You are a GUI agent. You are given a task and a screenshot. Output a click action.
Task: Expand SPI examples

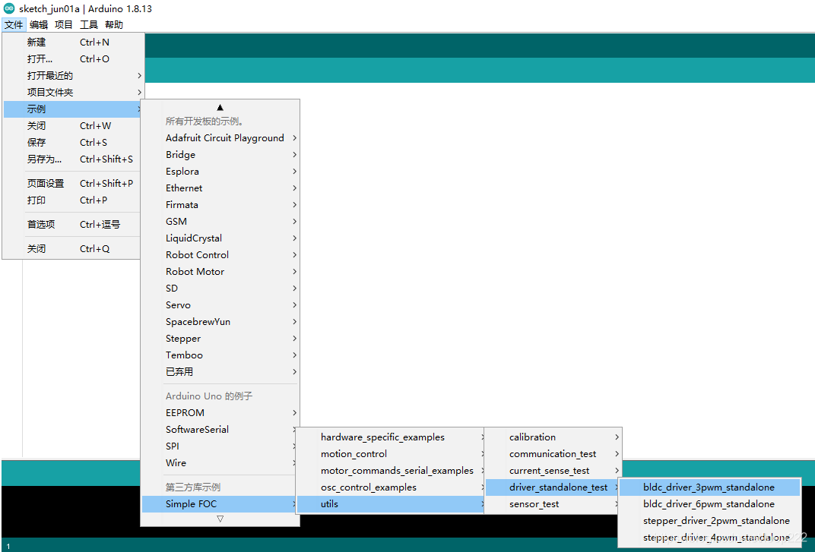[x=220, y=446]
